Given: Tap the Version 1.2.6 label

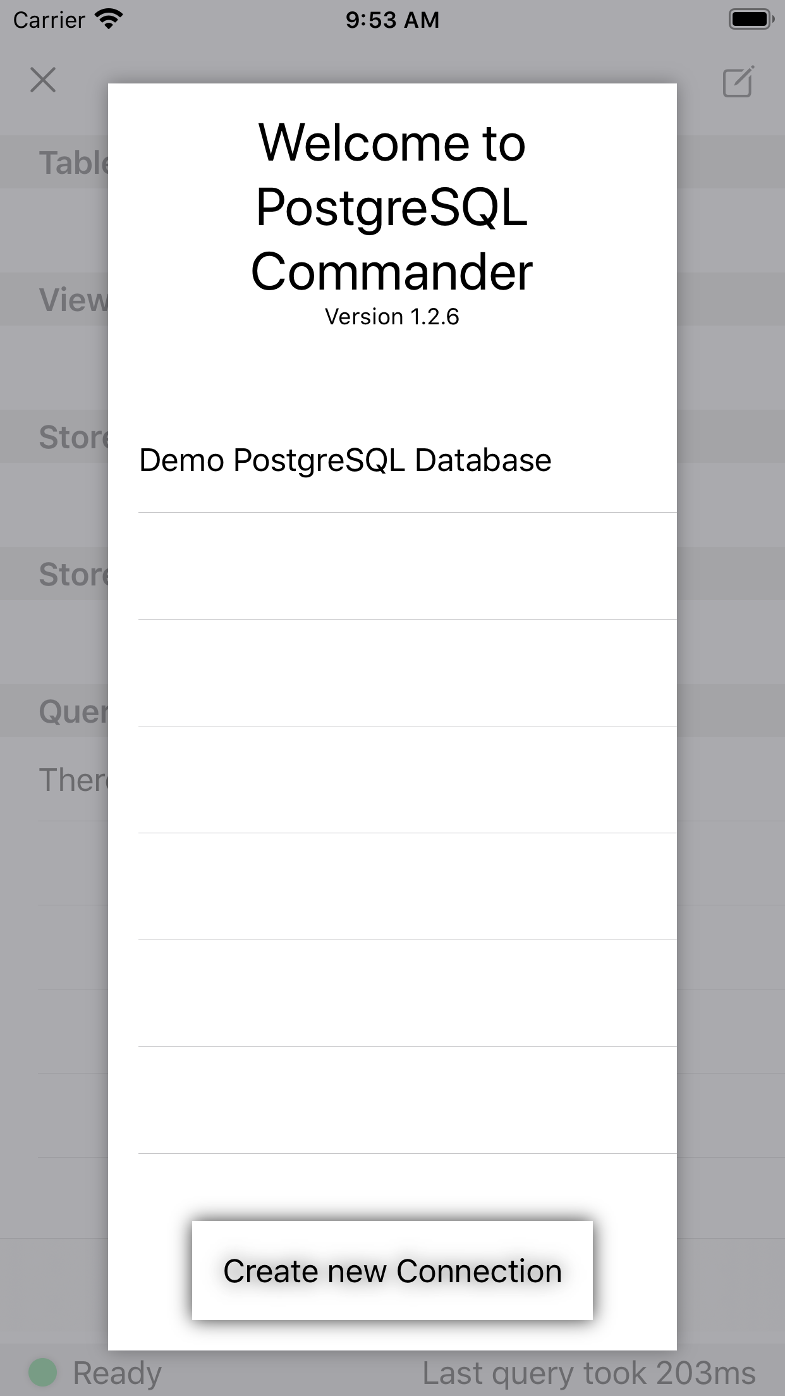Looking at the screenshot, I should (392, 316).
